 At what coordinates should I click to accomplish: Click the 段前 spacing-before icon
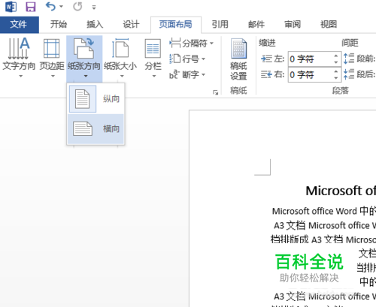tap(349, 59)
